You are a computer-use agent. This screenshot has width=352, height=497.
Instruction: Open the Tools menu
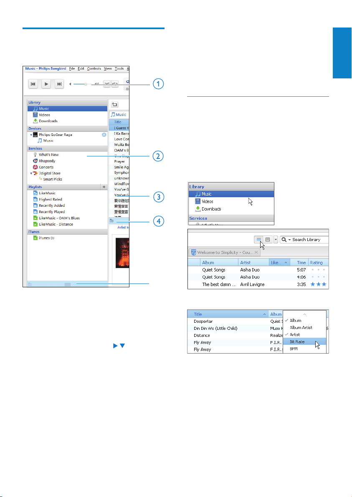click(x=119, y=68)
